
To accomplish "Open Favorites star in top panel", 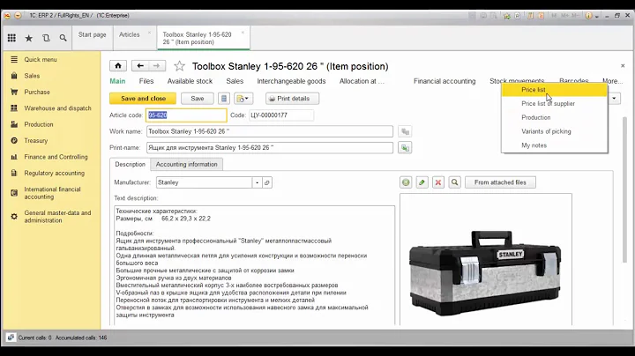I will point(29,38).
